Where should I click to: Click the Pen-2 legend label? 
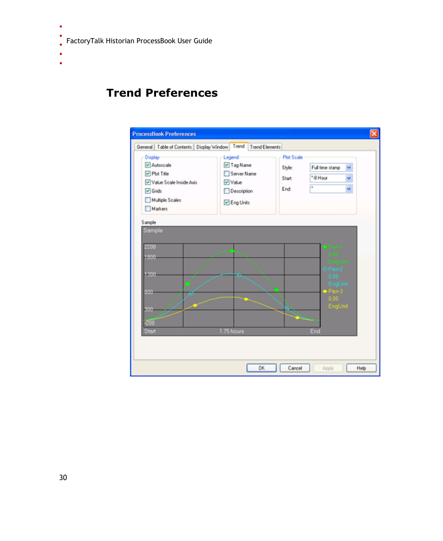click(x=335, y=269)
